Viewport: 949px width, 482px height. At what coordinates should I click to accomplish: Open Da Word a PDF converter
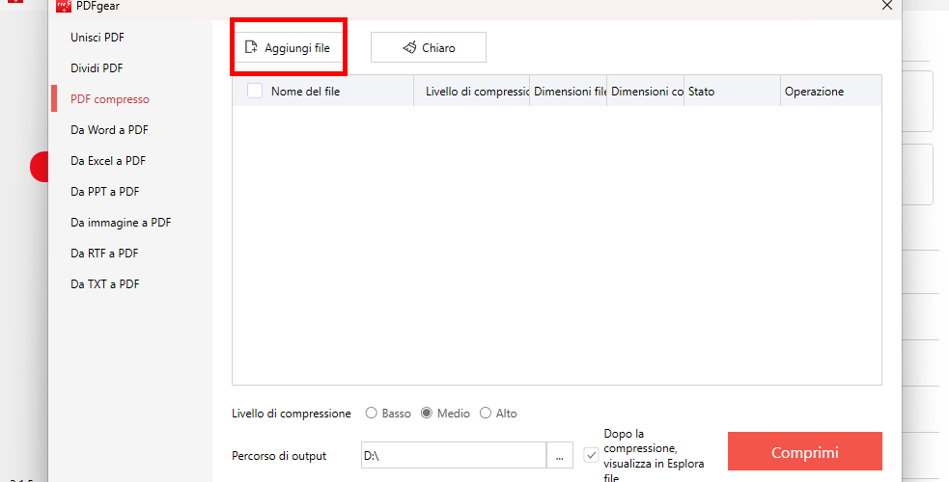tap(109, 130)
